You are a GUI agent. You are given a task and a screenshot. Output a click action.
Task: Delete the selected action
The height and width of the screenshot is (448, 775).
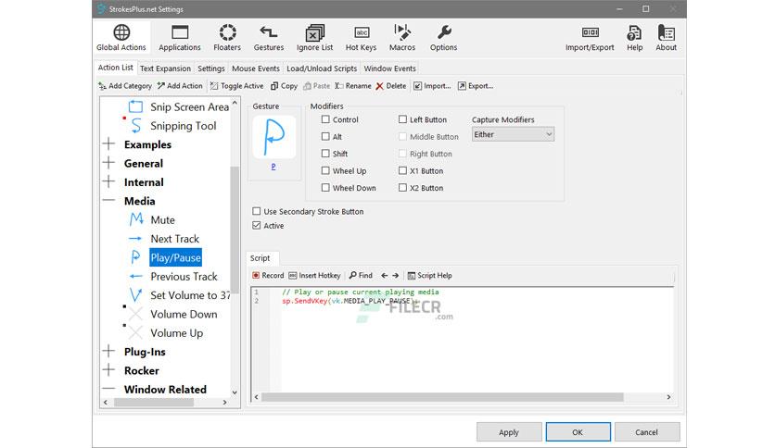coord(391,86)
